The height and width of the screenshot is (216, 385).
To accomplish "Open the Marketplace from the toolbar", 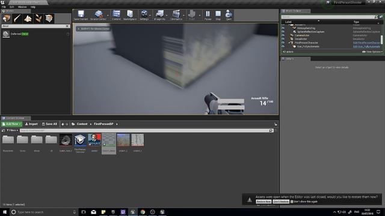I will coord(130,15).
